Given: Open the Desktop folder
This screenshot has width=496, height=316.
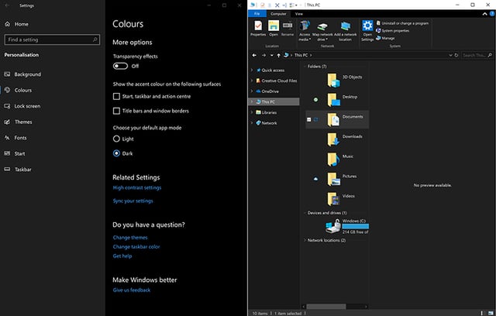Looking at the screenshot, I should tap(343, 100).
